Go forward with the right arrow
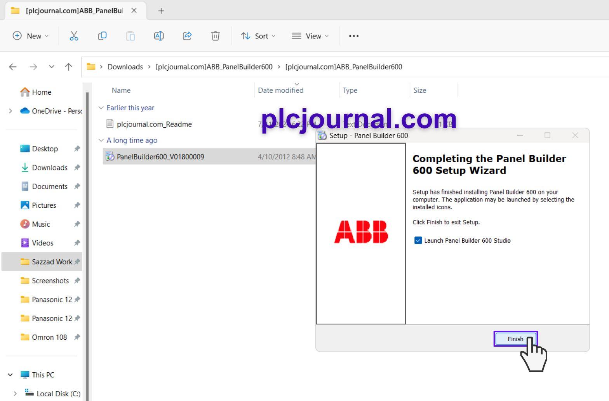 [33, 67]
